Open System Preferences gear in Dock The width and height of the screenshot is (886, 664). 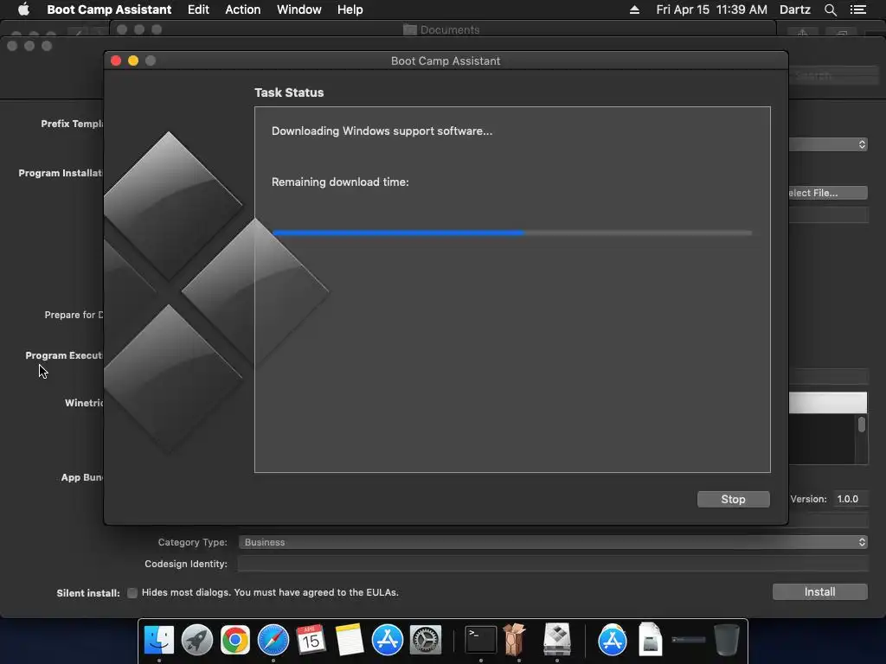pos(426,640)
